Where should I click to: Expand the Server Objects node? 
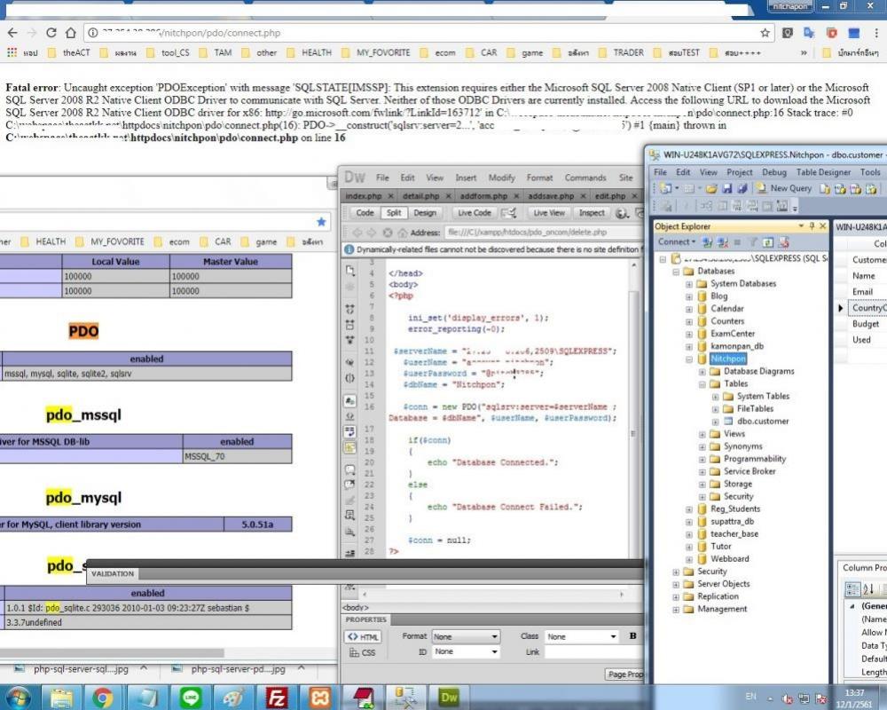[676, 584]
